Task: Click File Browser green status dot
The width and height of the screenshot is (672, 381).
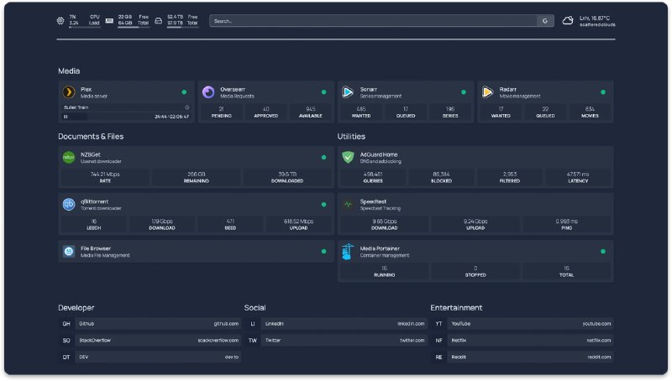Action: (324, 251)
